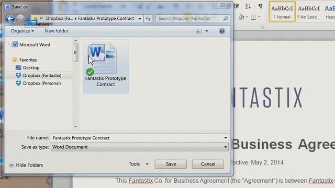
Task: Select Favorites in navigation pane
Action: coord(28,60)
